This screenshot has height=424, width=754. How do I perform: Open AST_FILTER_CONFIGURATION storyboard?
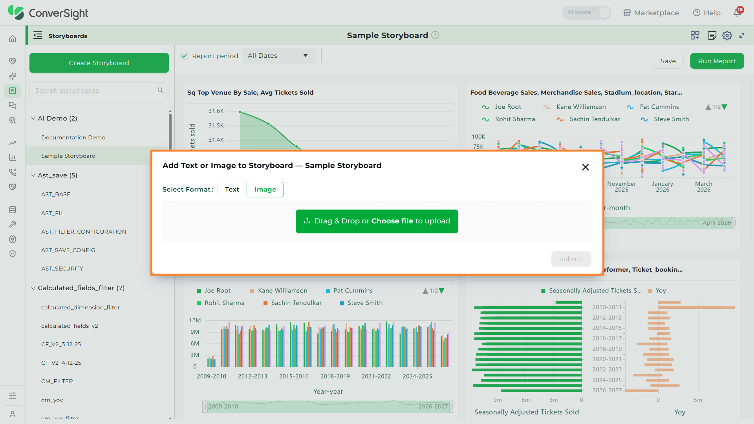click(84, 232)
